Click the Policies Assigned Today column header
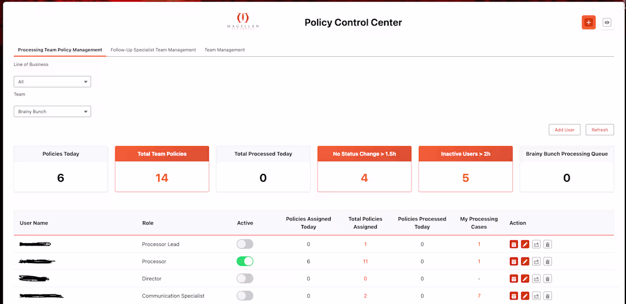The height and width of the screenshot is (304, 626). point(308,223)
